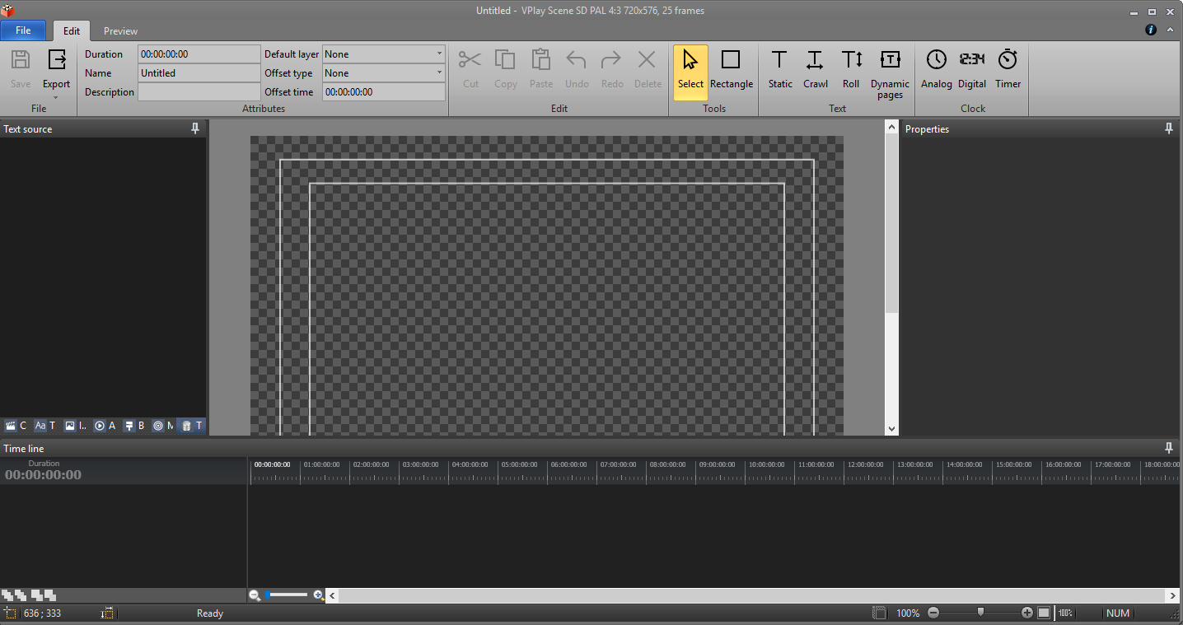Insert a Crawl text element
The image size is (1183, 625).
(x=815, y=68)
